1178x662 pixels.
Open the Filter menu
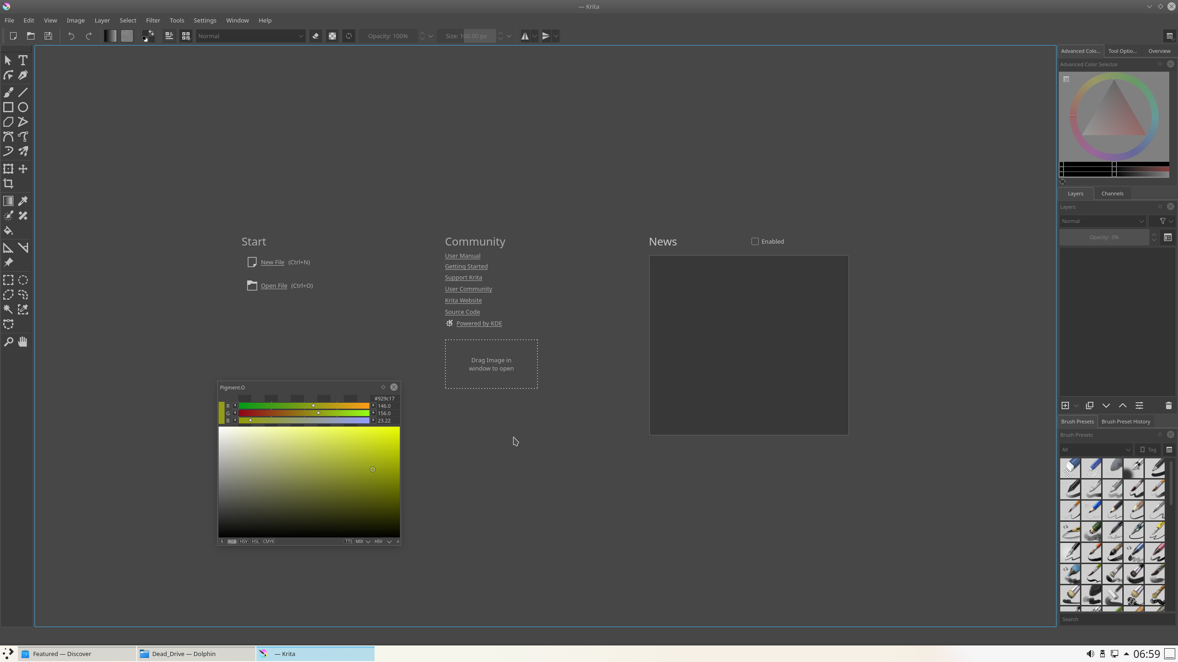click(153, 20)
